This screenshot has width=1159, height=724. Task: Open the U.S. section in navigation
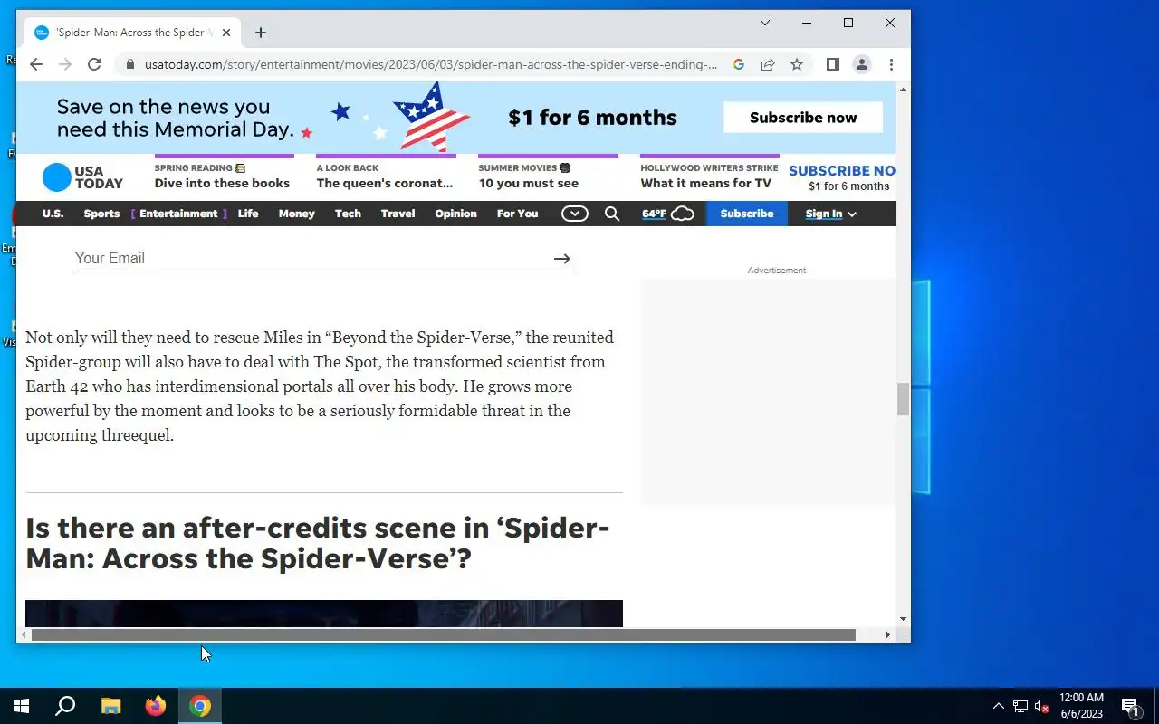point(53,214)
